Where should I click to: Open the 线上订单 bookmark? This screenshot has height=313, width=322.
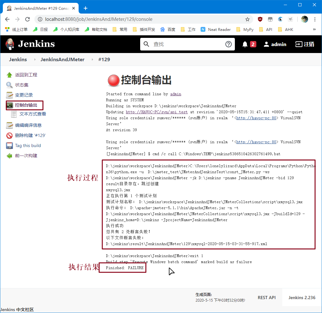(x=16, y=30)
